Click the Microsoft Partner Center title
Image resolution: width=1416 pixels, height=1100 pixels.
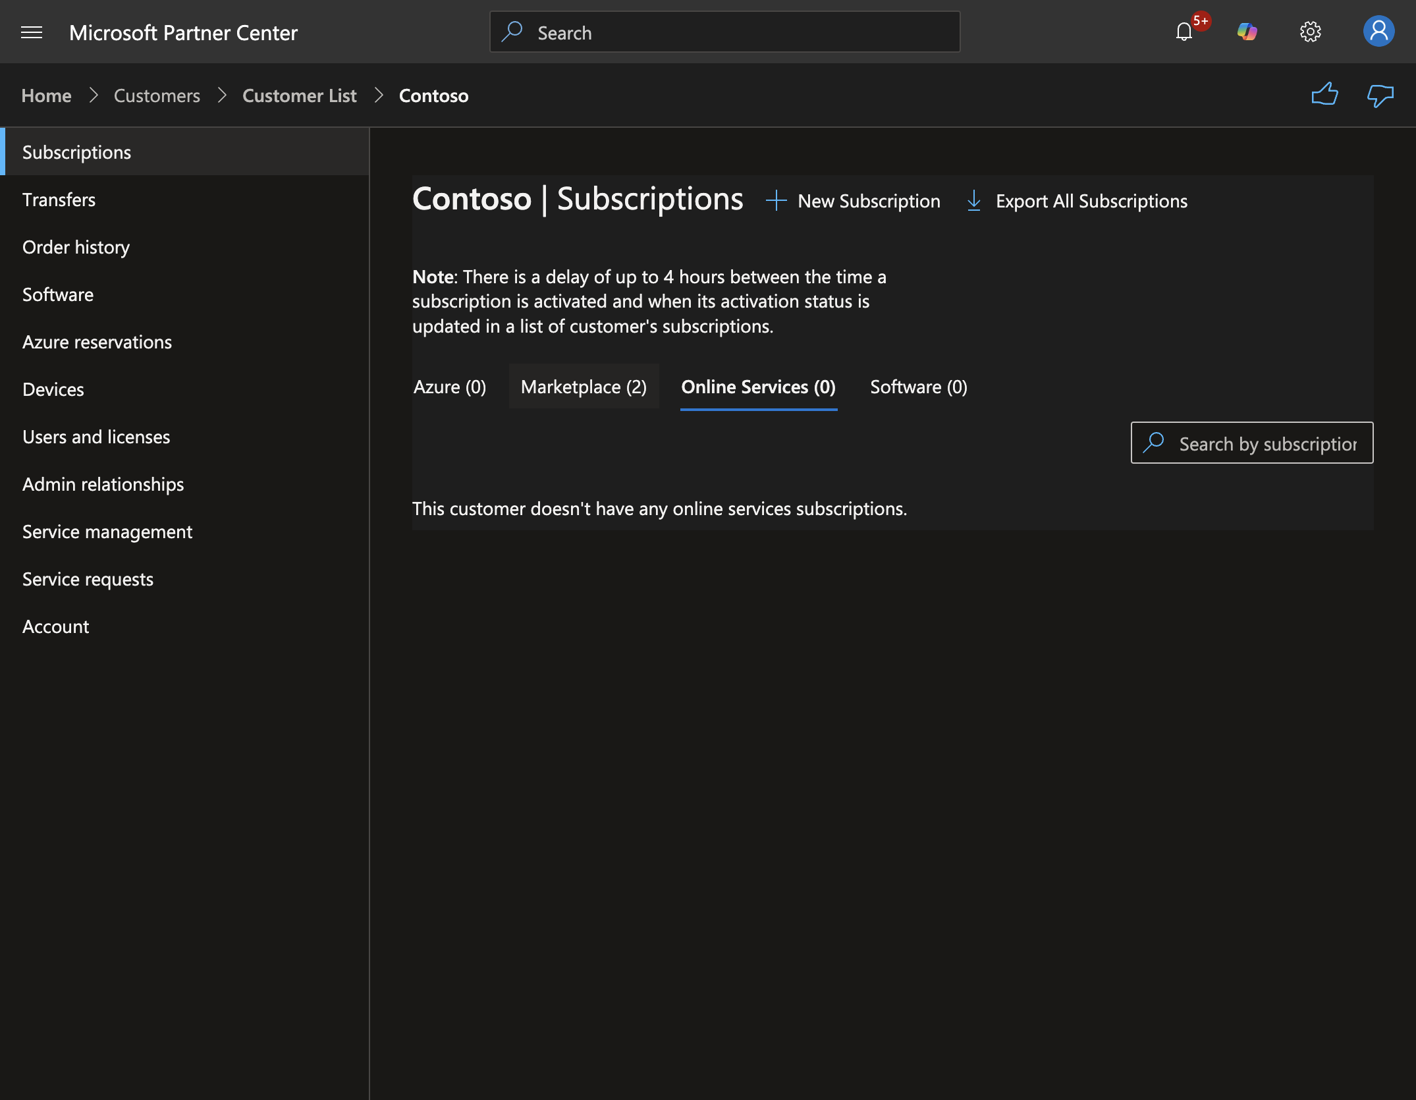point(183,32)
